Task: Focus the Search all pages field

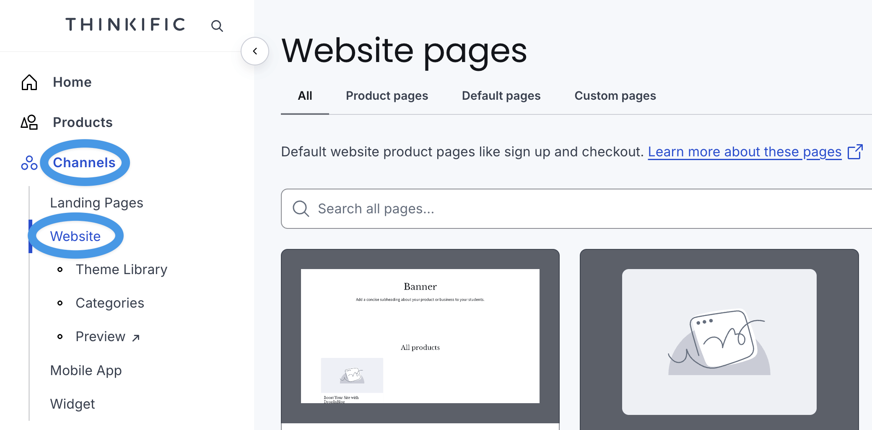Action: tap(587, 209)
